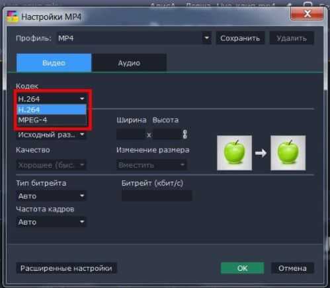The width and height of the screenshot is (330, 288).
Task: Click the source green apple preview image
Action: coord(234,153)
